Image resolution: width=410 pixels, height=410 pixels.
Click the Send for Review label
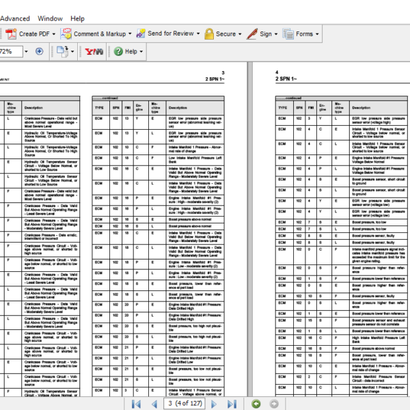(171, 33)
